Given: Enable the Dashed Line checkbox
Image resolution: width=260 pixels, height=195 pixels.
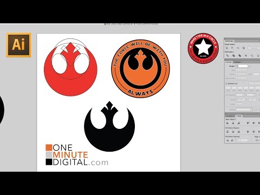Looking at the screenshot, I should 226,83.
